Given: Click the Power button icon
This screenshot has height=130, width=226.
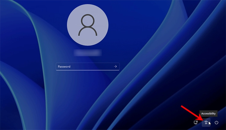Looking at the screenshot, I should (x=216, y=122).
